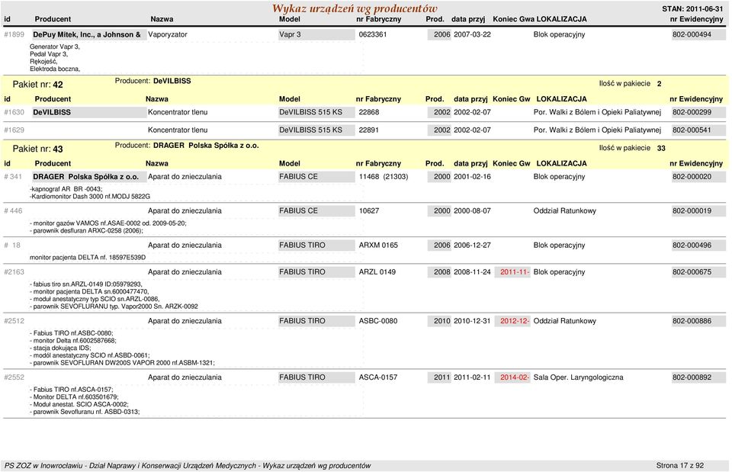
Task: Click accessory line 'Generator Vapr 3,'
Action: (x=55, y=47)
